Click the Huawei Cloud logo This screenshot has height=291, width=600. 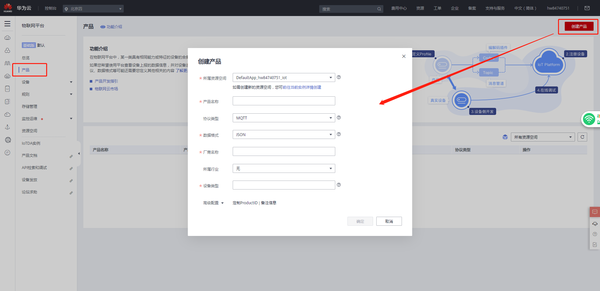[18, 8]
